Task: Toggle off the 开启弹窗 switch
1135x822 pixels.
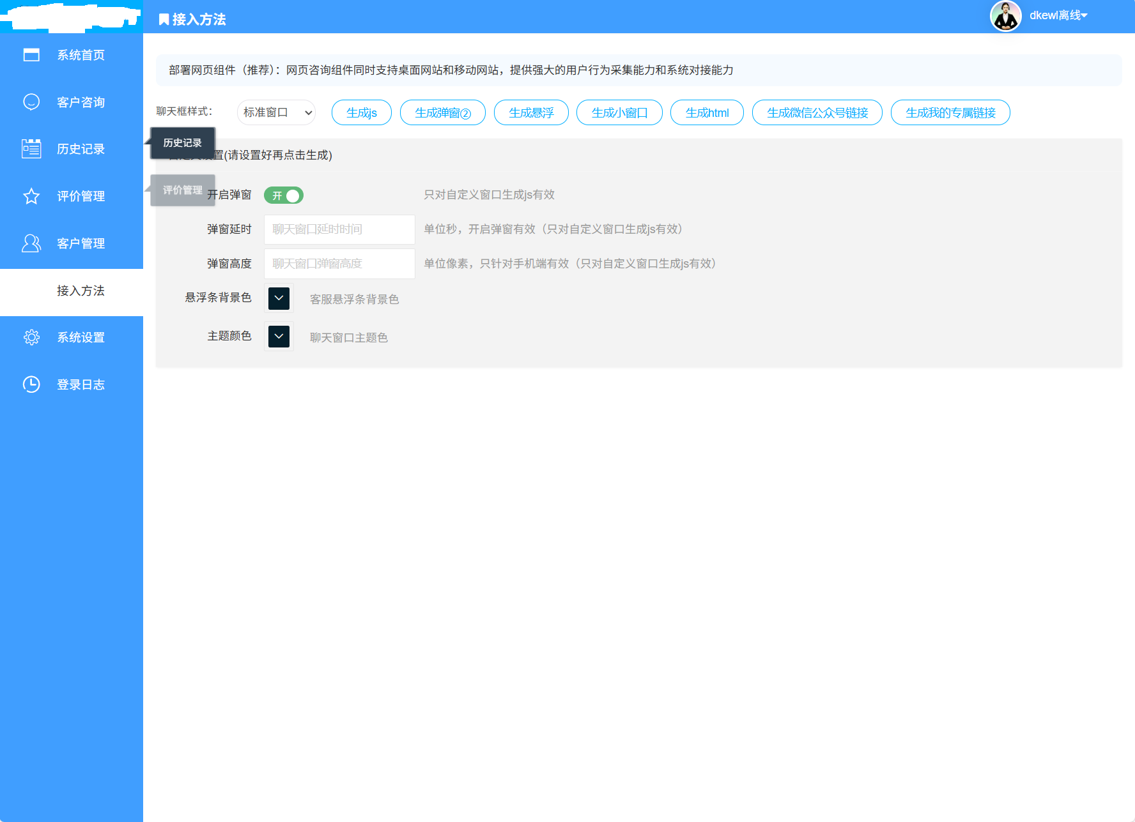Action: pos(284,195)
